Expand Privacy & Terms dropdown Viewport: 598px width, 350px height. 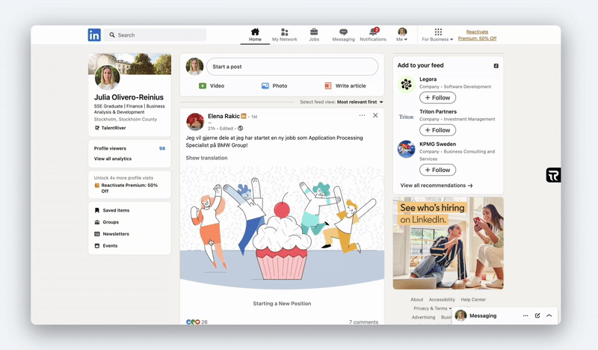point(433,308)
